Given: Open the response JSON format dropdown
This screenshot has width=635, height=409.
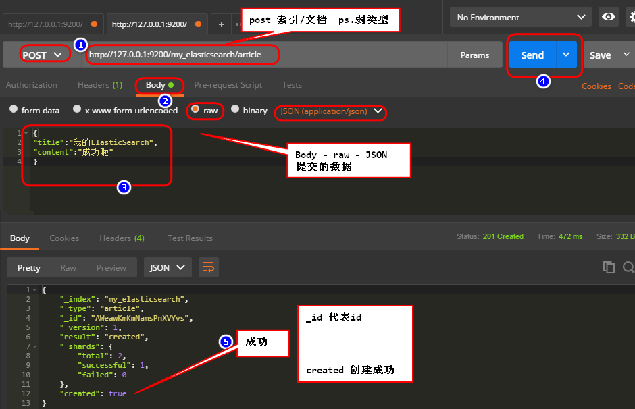Looking at the screenshot, I should [168, 267].
